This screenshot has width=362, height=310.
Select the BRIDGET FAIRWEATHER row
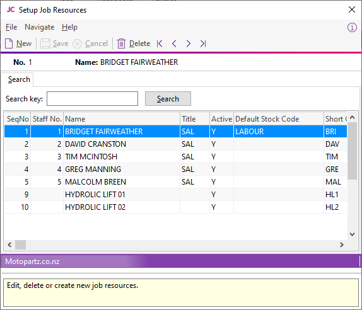[x=175, y=132]
